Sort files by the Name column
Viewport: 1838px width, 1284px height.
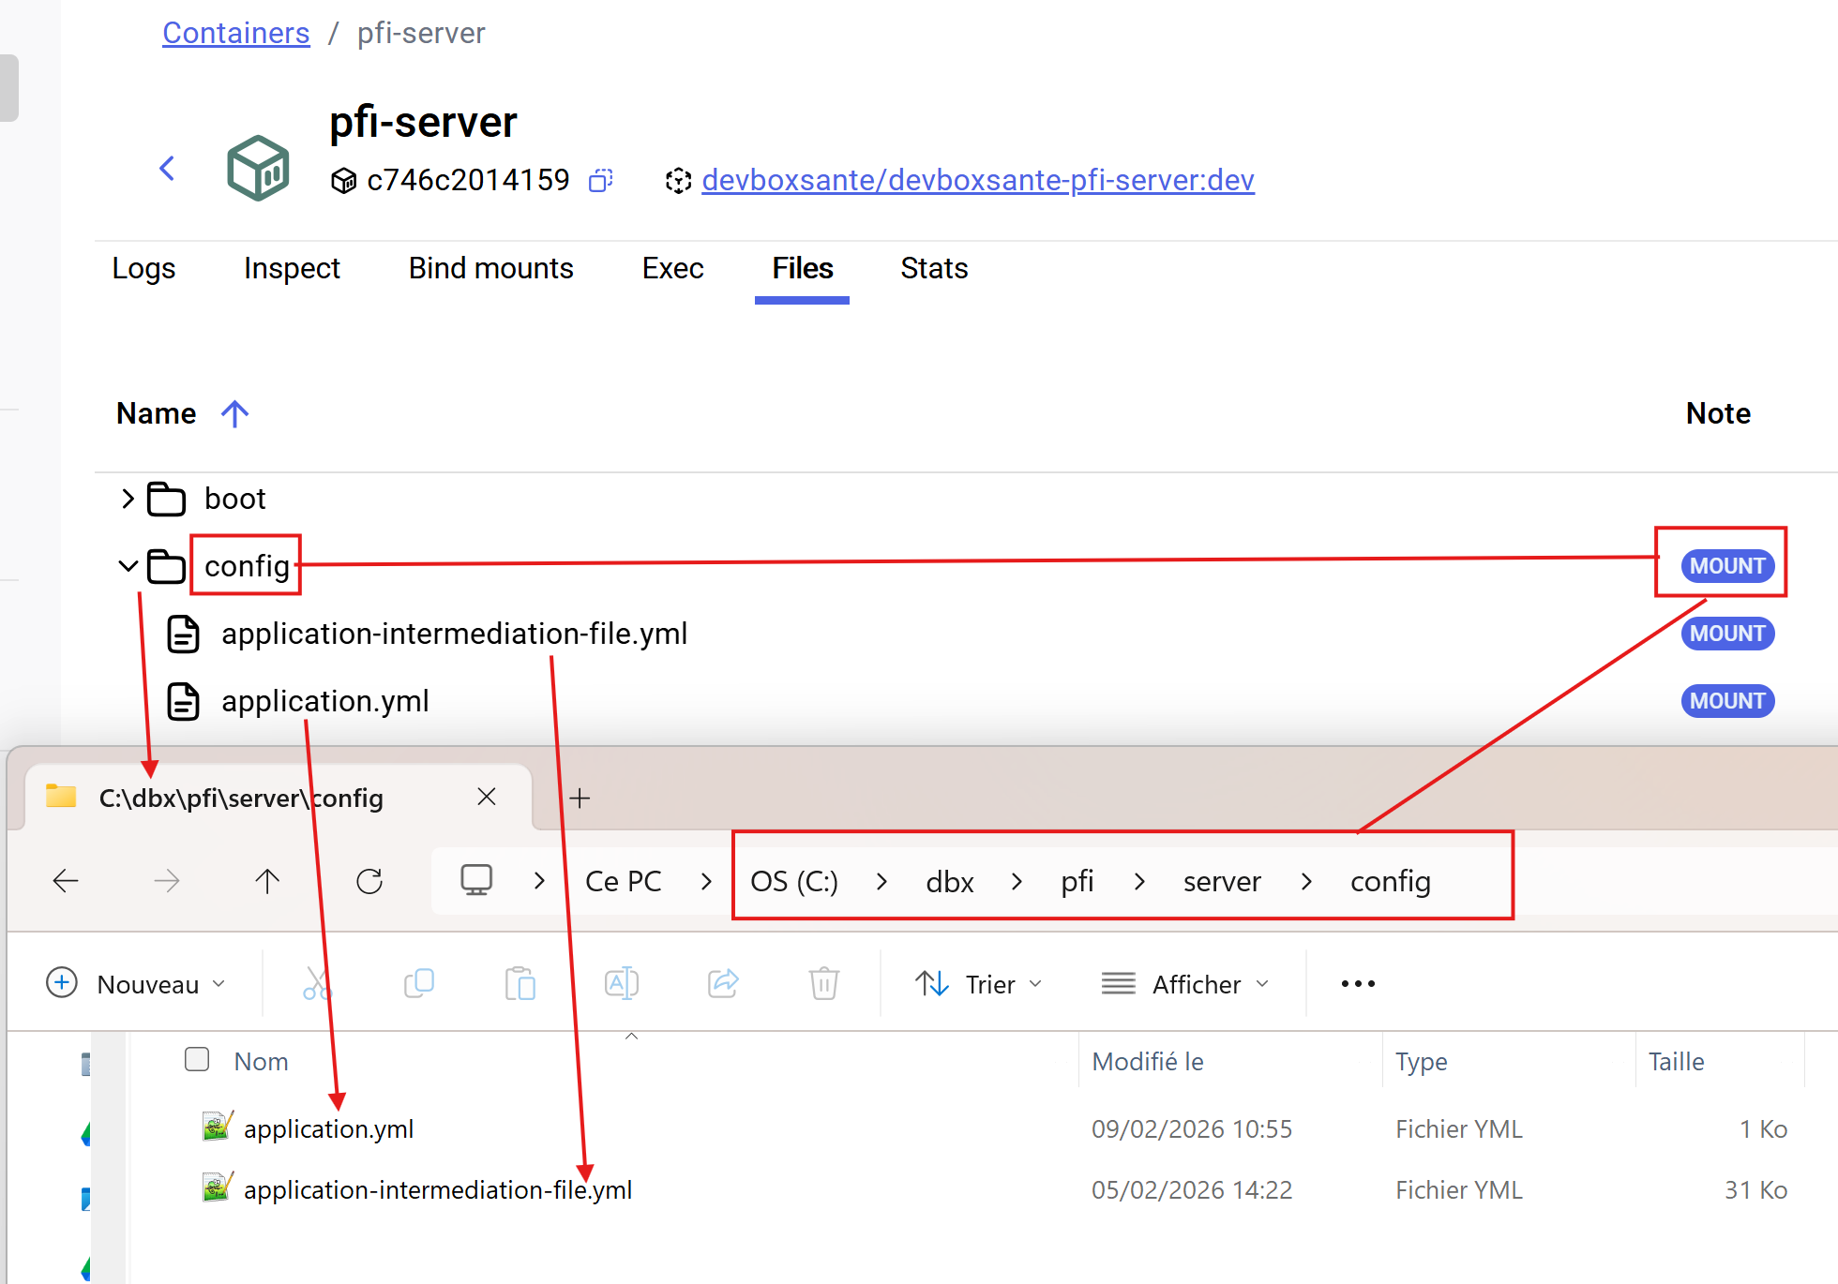(x=157, y=413)
